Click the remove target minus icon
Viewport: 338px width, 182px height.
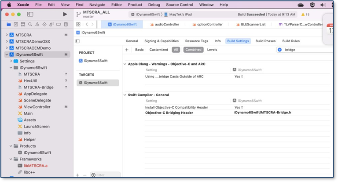(84, 175)
